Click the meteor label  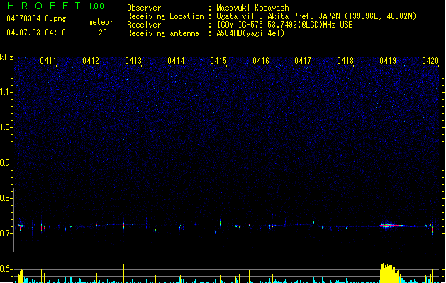(101, 22)
